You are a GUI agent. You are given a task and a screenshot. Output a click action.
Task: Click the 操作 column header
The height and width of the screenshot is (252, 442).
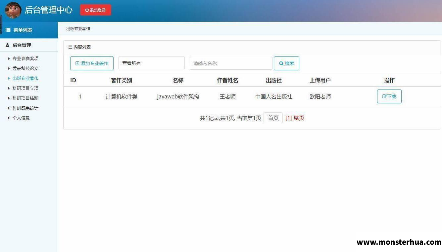(389, 80)
